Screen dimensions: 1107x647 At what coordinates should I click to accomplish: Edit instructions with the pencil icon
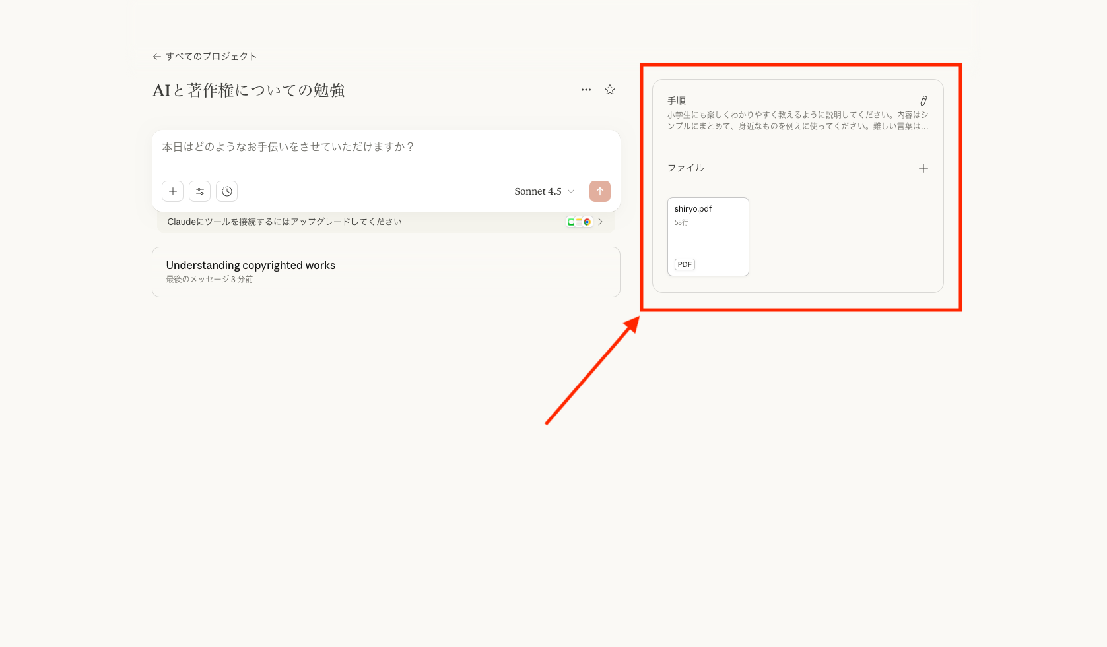[x=923, y=101]
